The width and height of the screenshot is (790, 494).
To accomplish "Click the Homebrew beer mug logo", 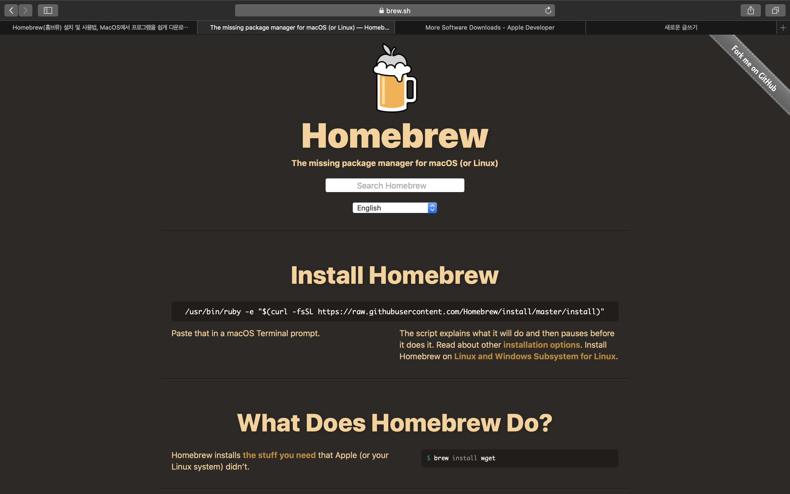I will click(395, 78).
